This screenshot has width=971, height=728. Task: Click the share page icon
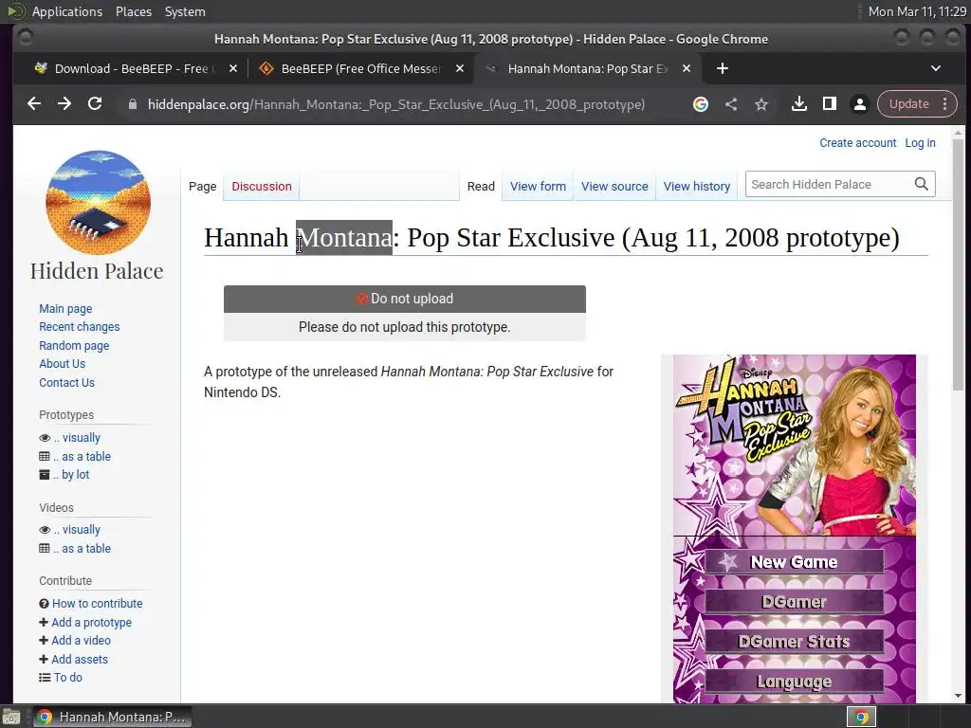pos(731,104)
